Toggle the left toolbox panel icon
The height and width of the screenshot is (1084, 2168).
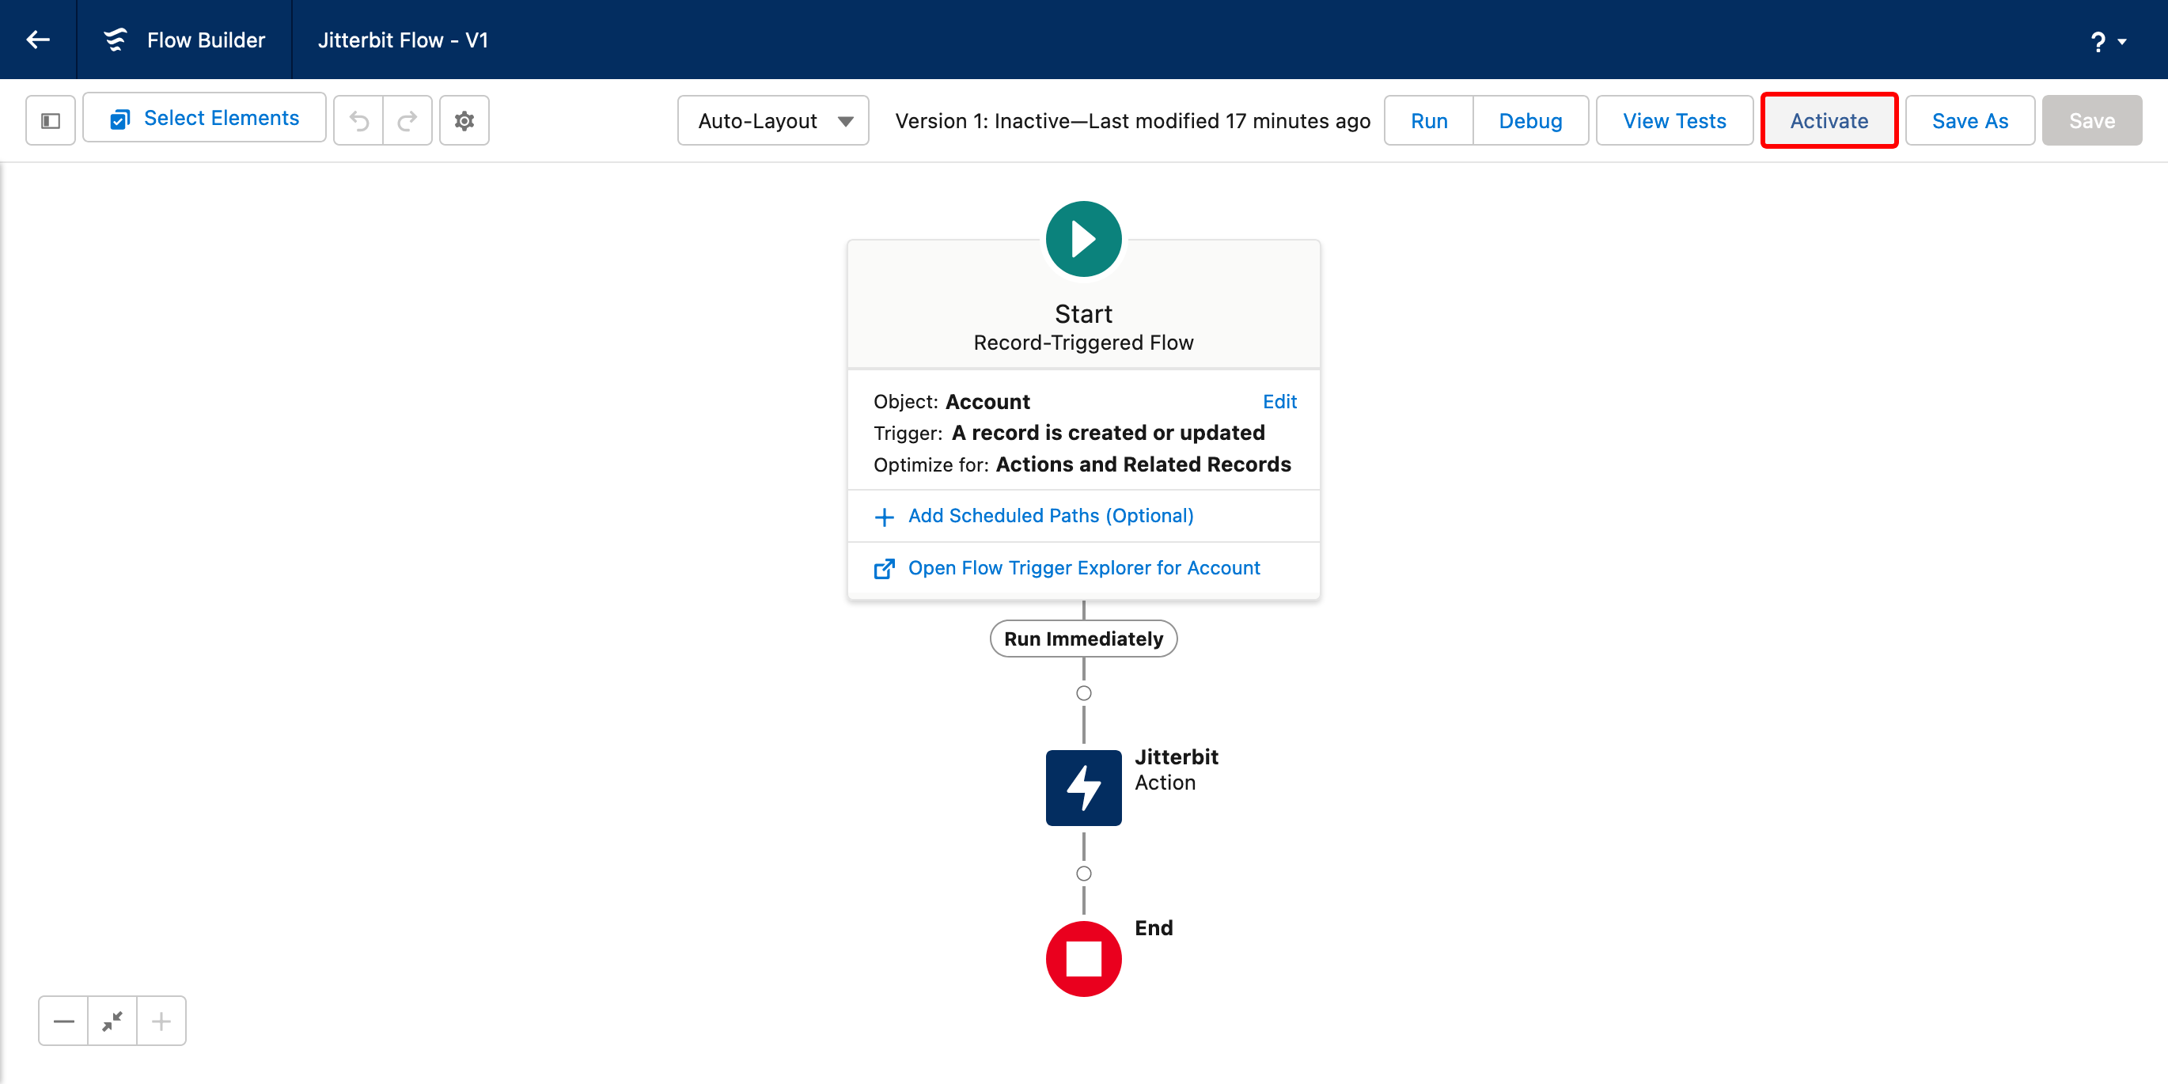(51, 121)
